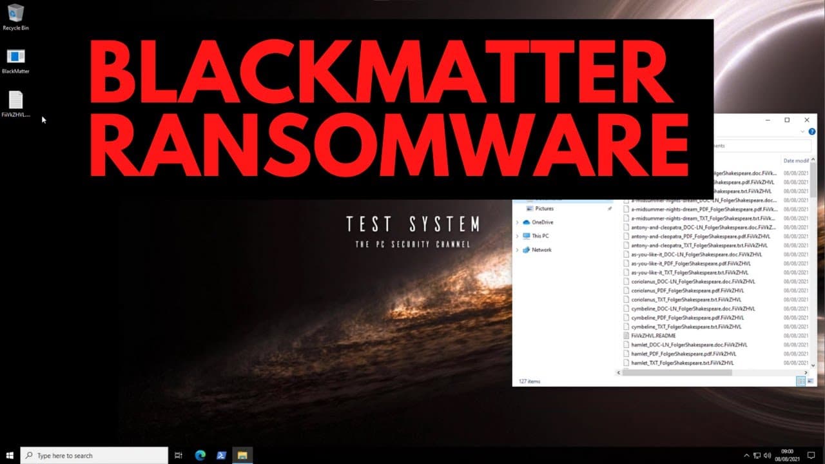Select as-you-like-it_TXT_FolgerShakespeare.txt file

tap(686, 273)
